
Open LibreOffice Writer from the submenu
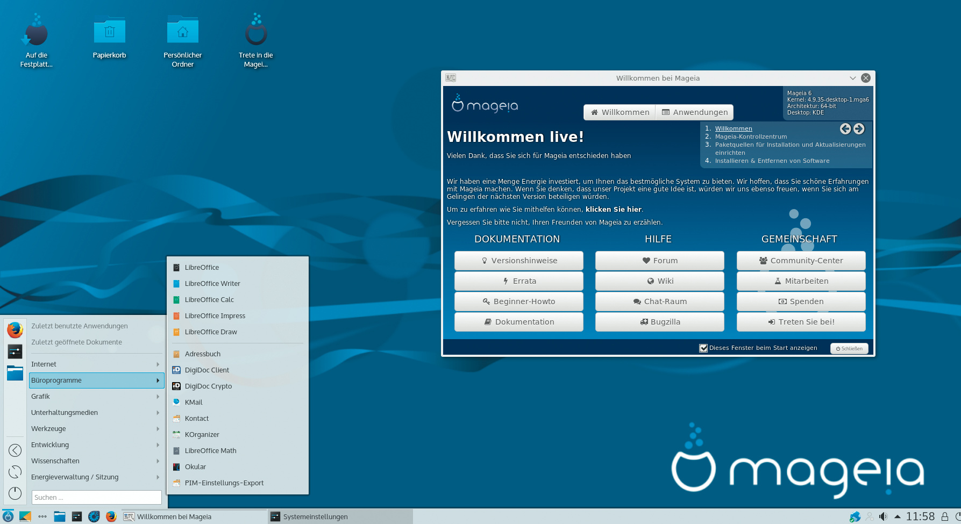pos(212,283)
